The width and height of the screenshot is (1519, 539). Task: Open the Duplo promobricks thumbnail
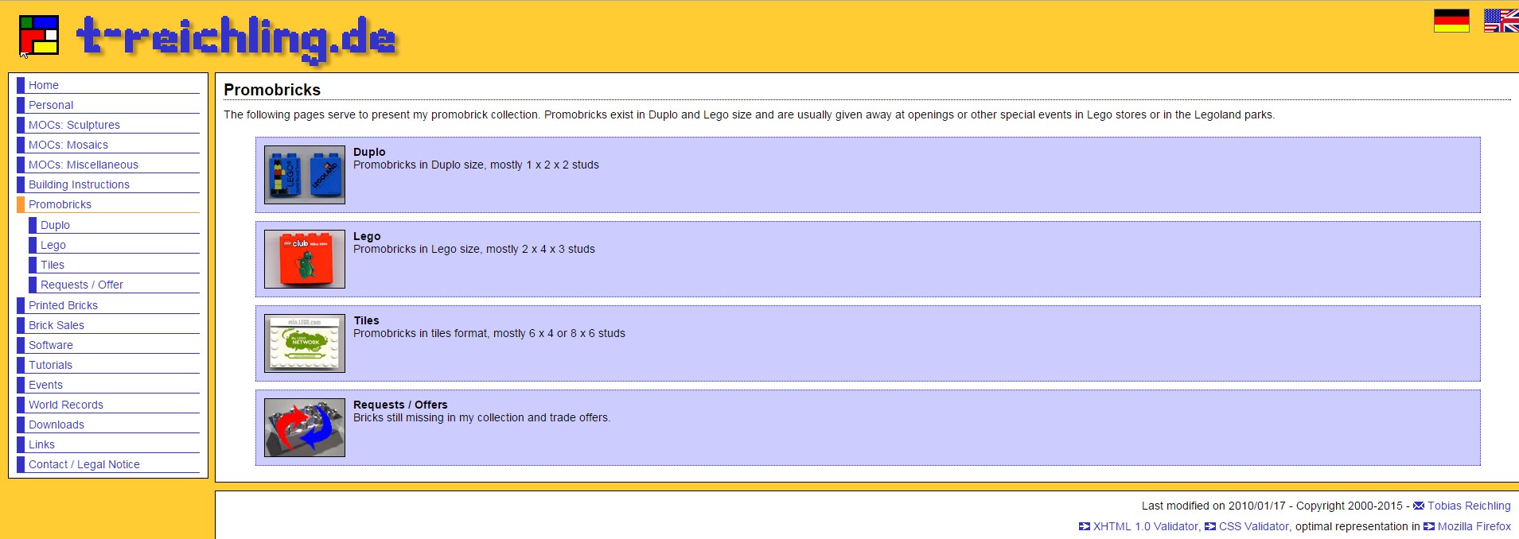[x=305, y=175]
